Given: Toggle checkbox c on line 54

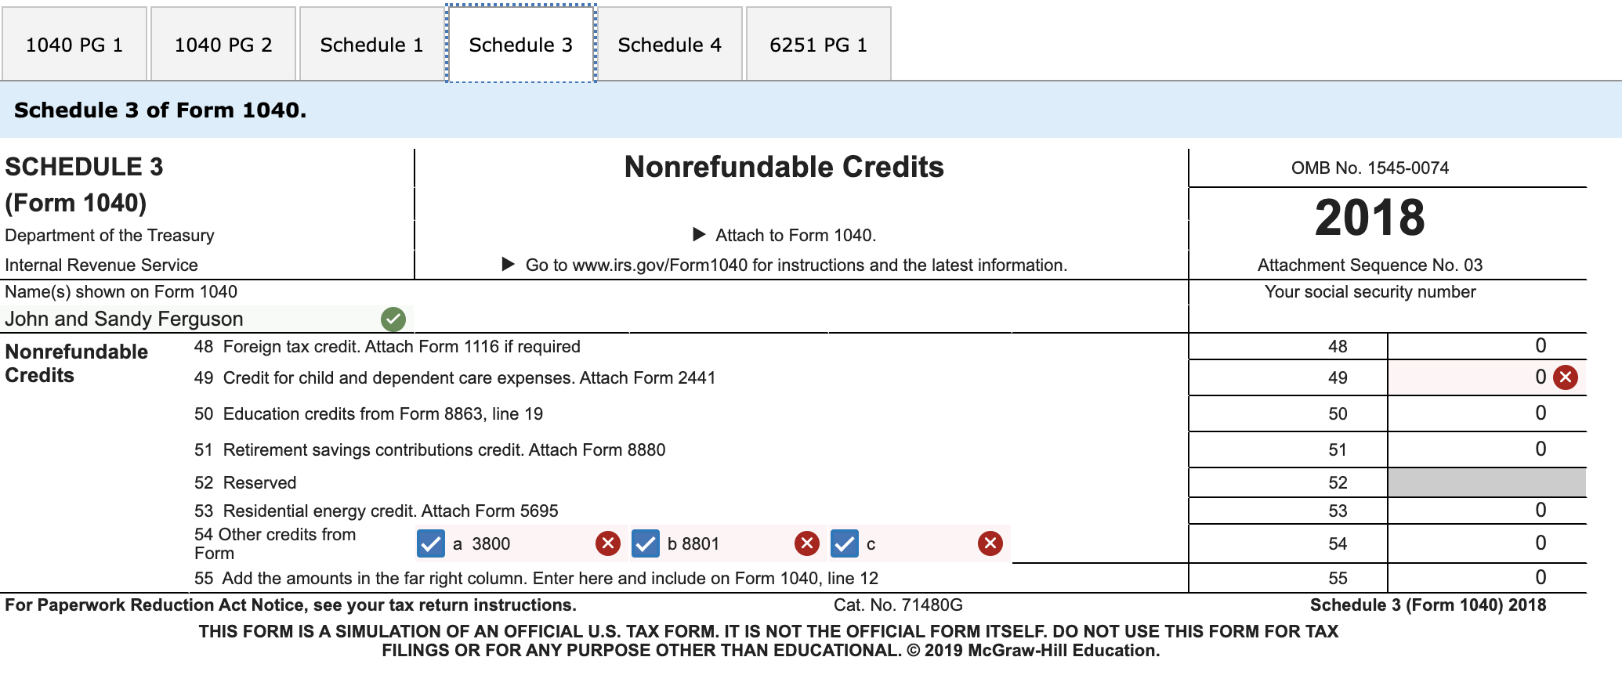Looking at the screenshot, I should [844, 543].
